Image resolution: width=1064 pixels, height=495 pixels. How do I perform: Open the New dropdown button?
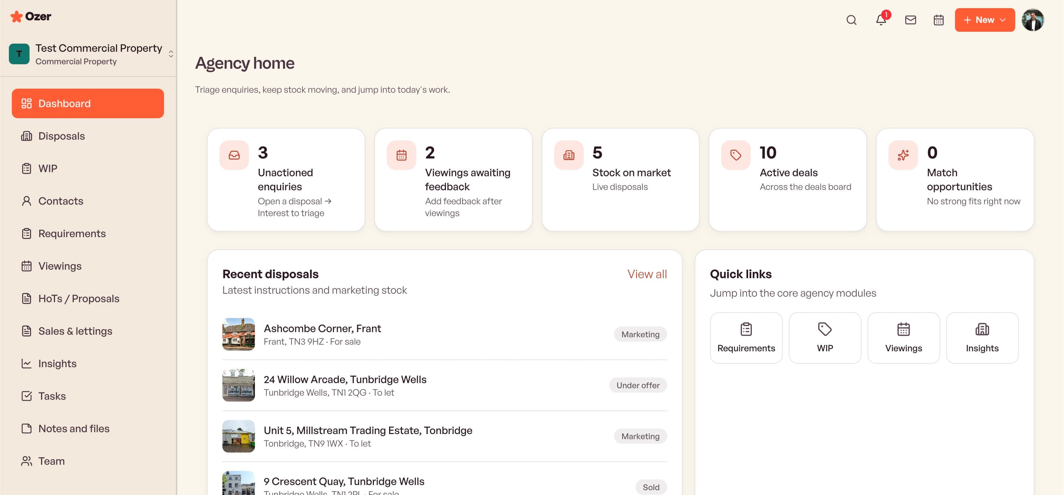click(985, 20)
